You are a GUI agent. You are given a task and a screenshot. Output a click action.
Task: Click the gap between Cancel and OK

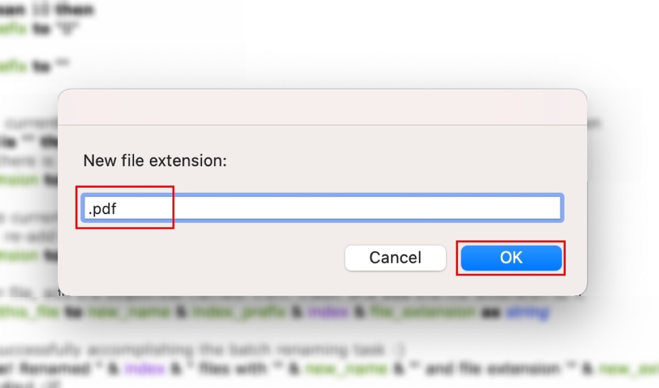click(x=453, y=258)
